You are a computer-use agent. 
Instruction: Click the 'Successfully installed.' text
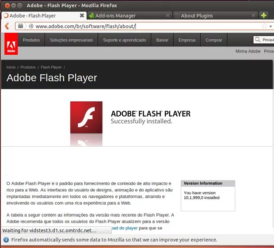tap(141, 121)
